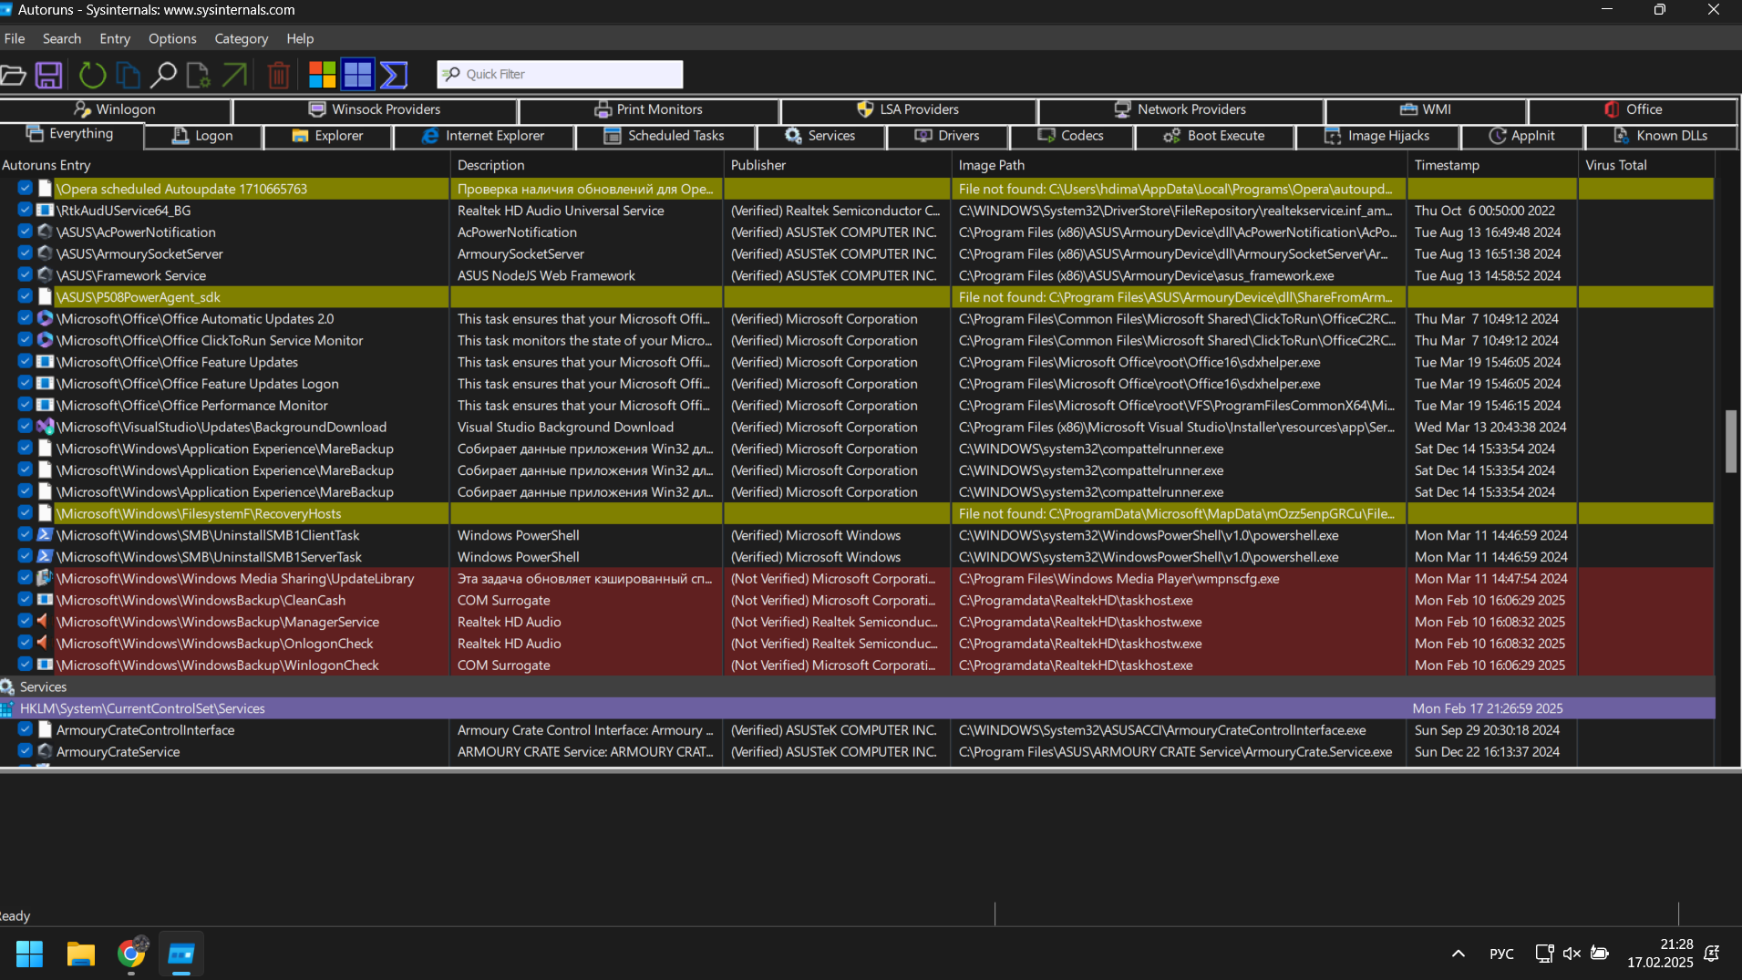
Task: Click the Visual Studio icon on BackgroundDownload row
Action: coord(45,427)
